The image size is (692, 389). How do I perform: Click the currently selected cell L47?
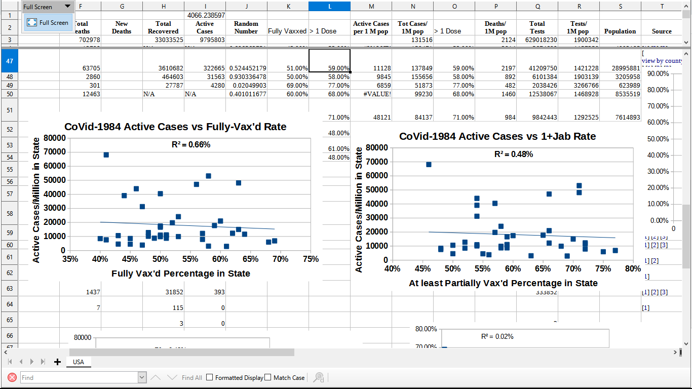click(329, 61)
